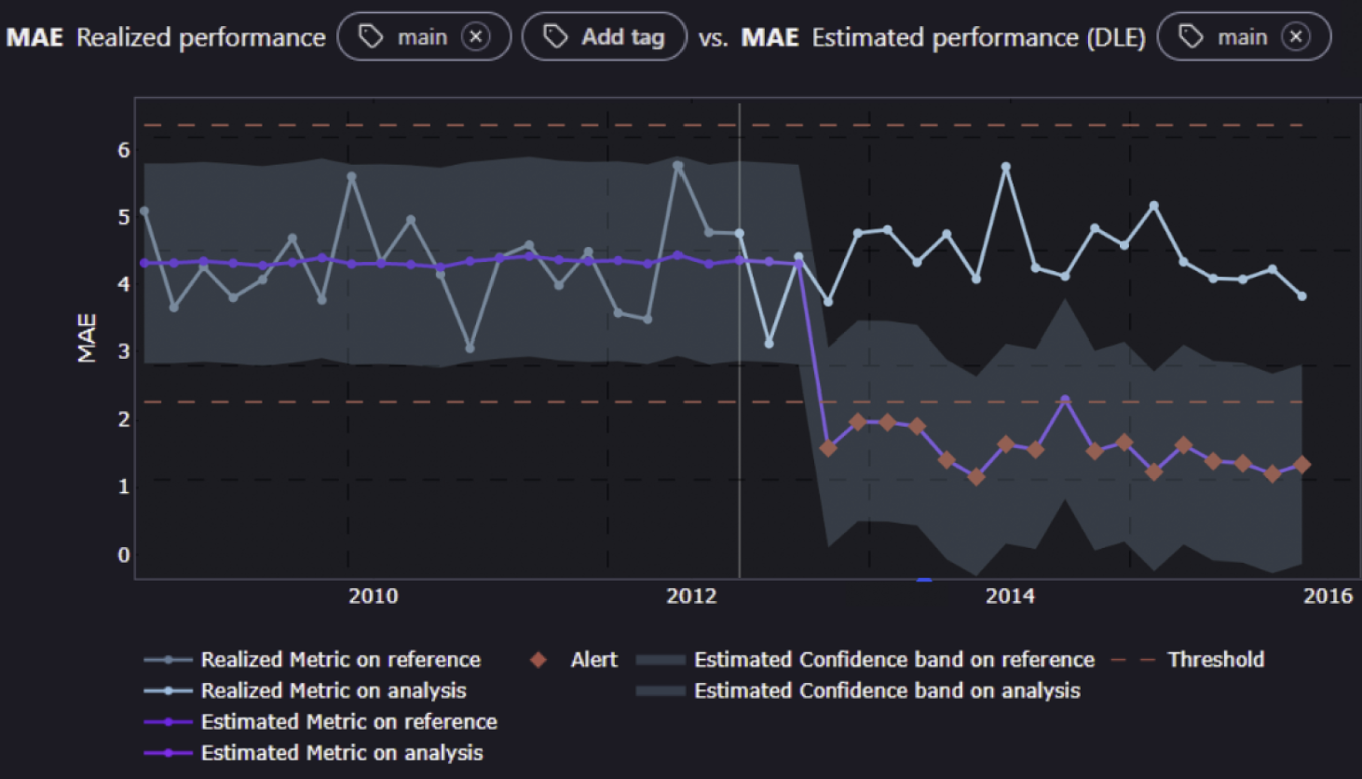Click the tag icon inside Add tag
Screen dimensions: 1362x779
(555, 37)
